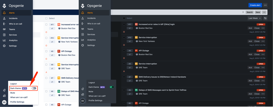Click the filter sliders icon beside Last Week
273x107 pixels.
tap(265, 18)
